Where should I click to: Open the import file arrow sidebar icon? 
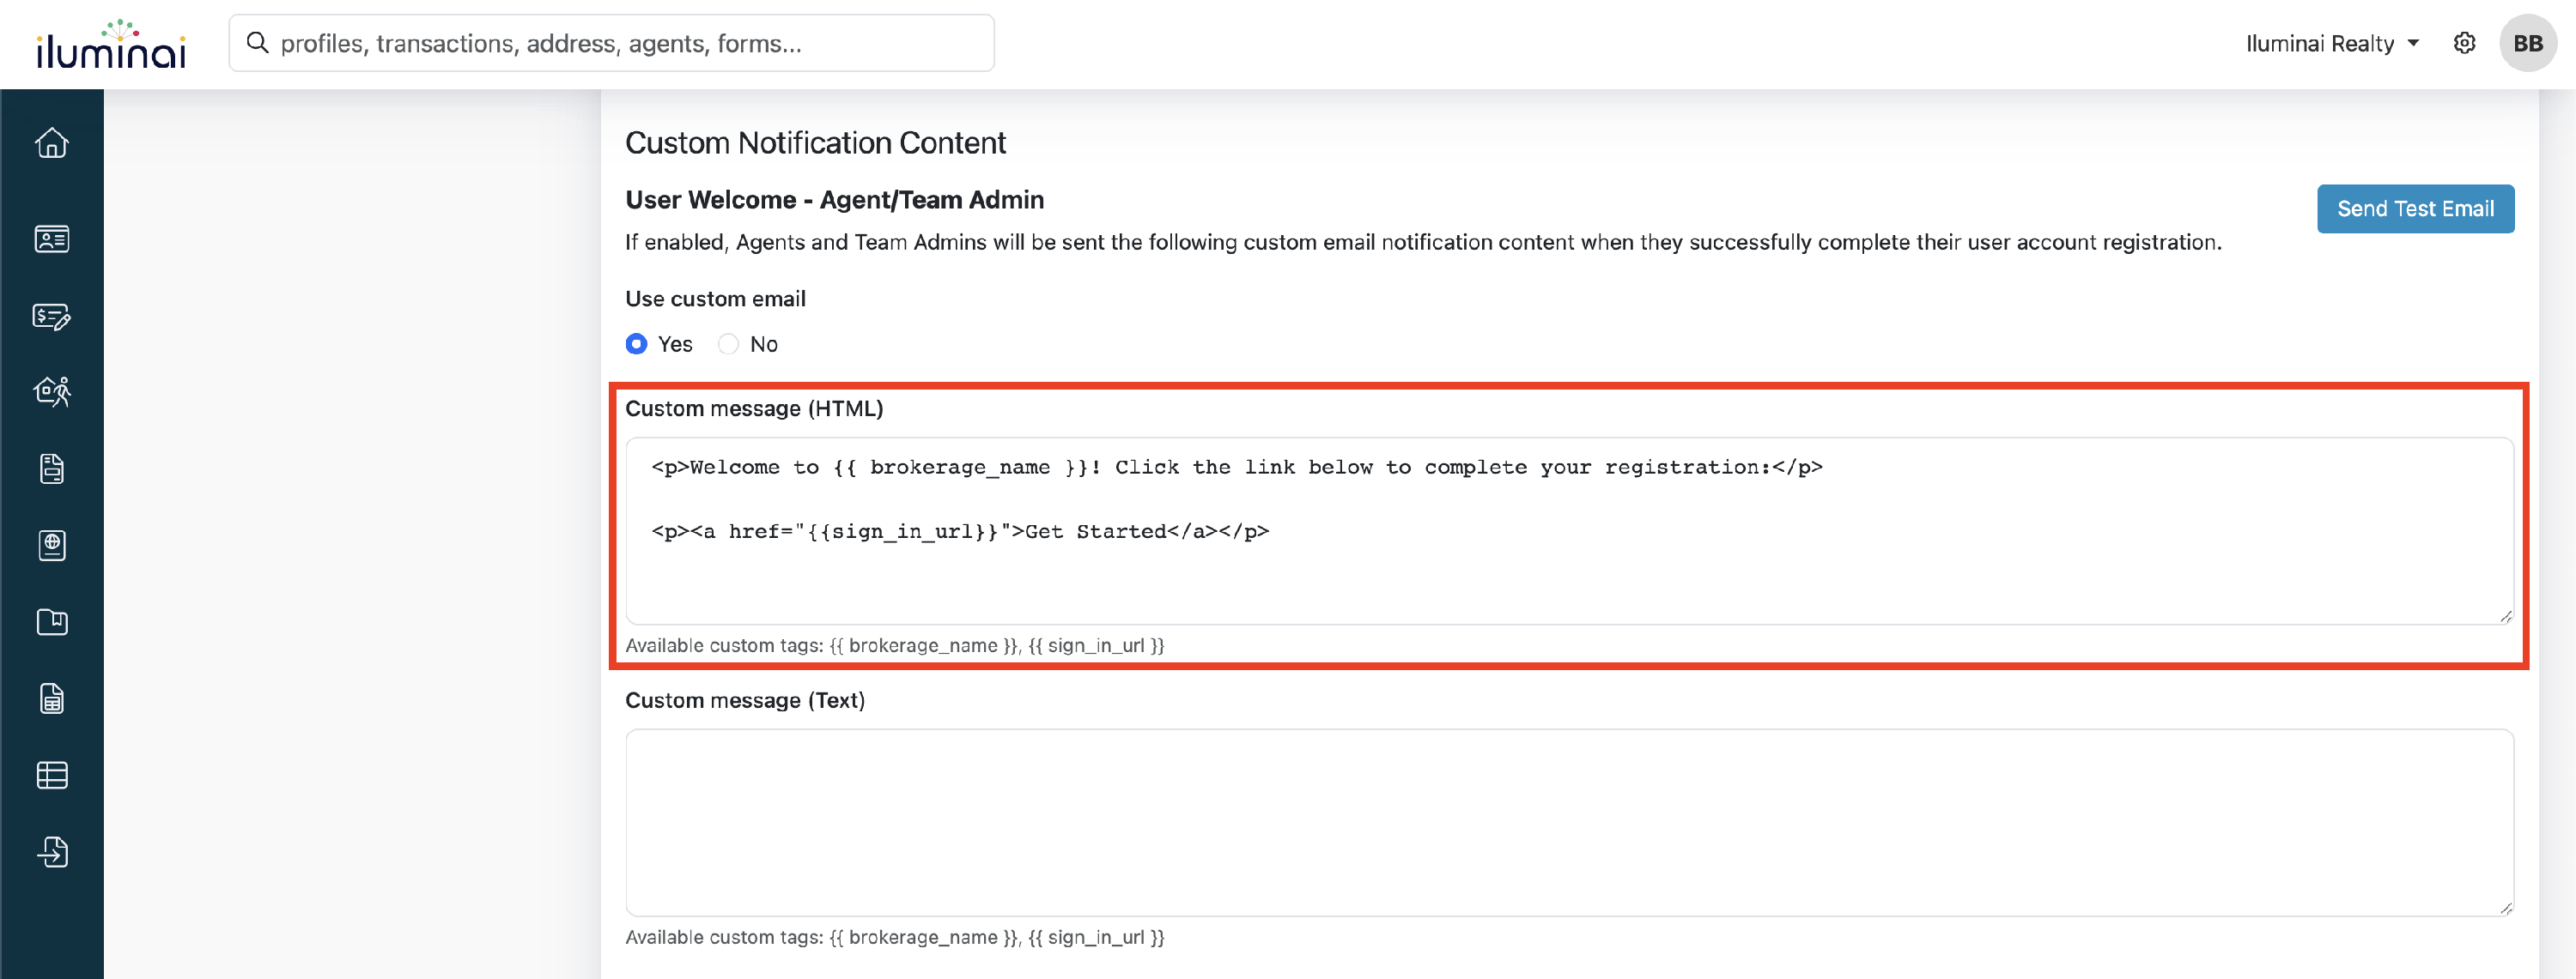point(52,852)
